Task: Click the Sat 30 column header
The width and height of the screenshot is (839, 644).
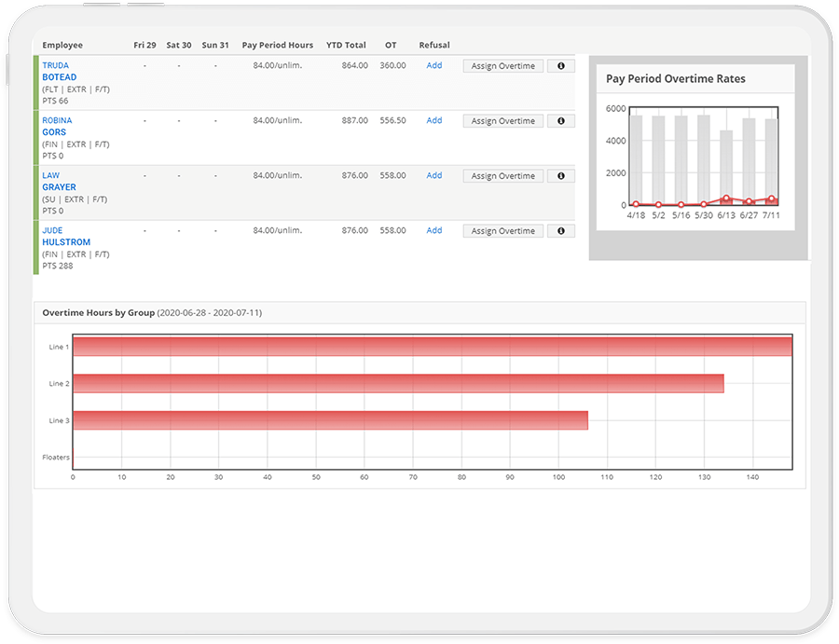Action: coord(179,45)
